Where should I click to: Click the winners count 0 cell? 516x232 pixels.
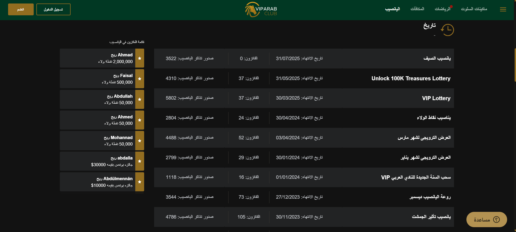tap(249, 59)
